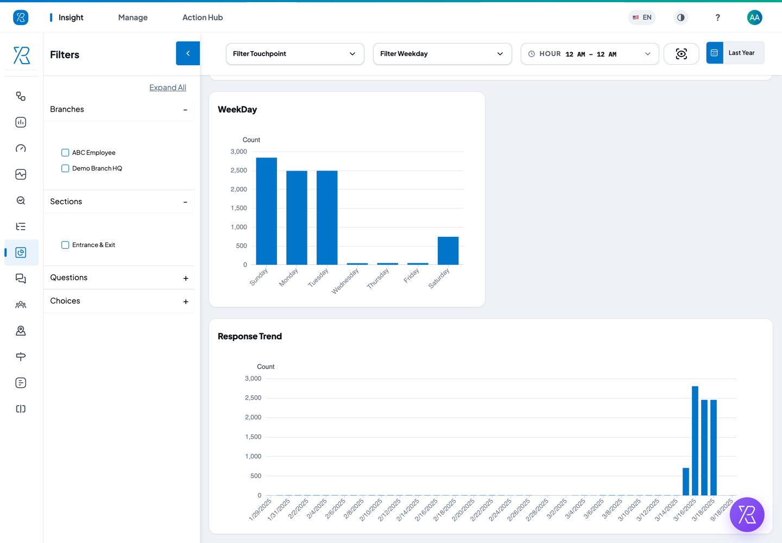The height and width of the screenshot is (543, 782).
Task: Select the highlighted pie chart sidebar icon
Action: [x=21, y=252]
